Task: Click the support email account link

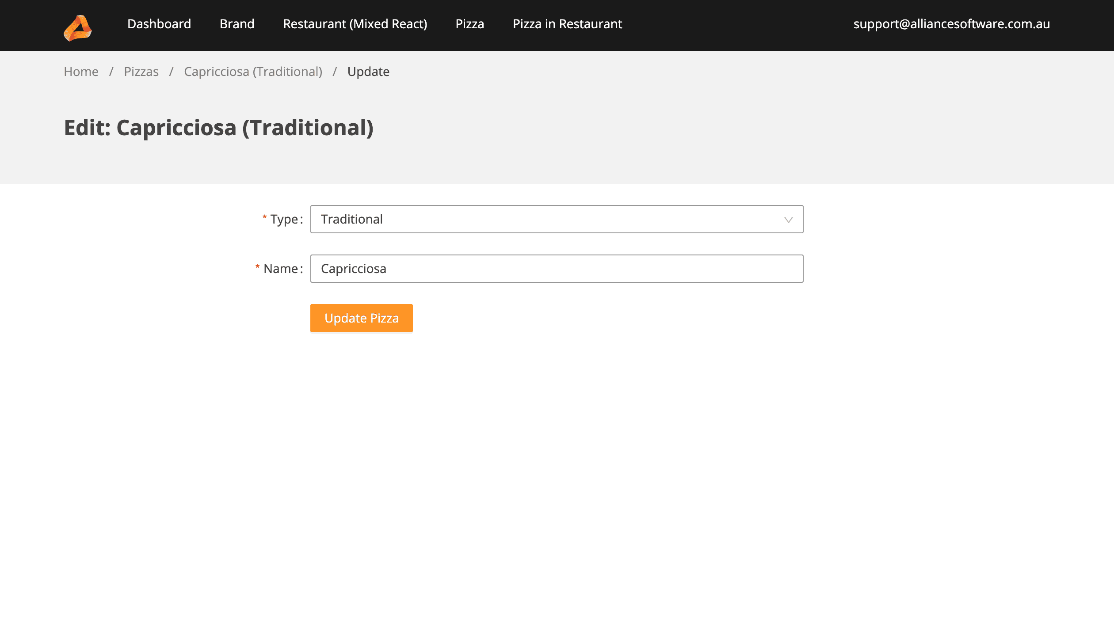Action: pos(951,24)
